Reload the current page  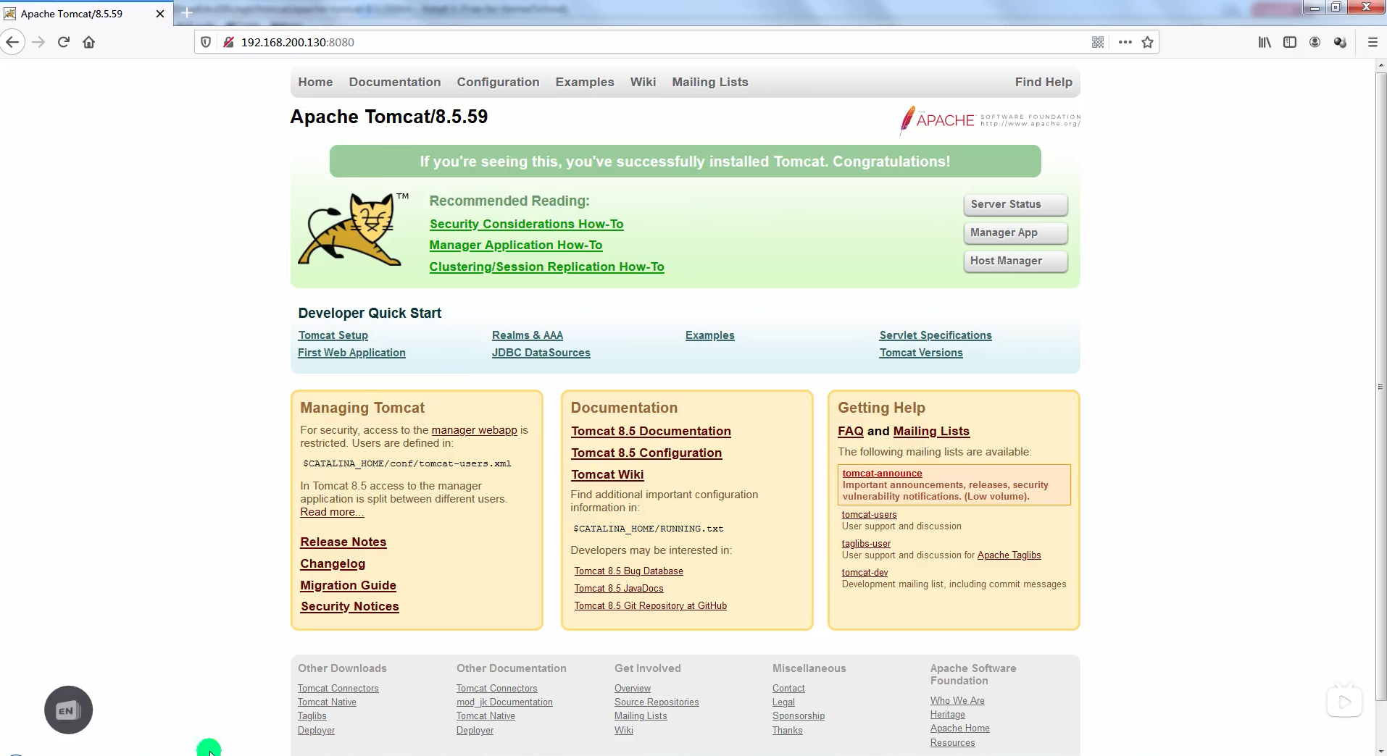tap(64, 42)
